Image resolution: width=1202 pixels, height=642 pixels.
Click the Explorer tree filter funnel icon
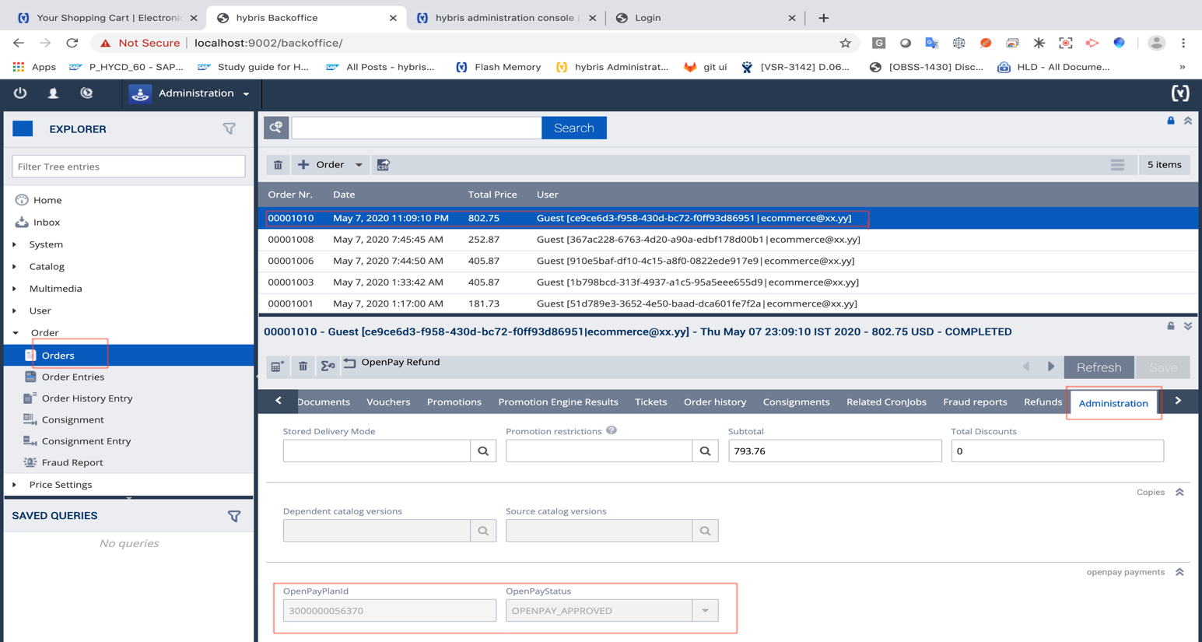(x=230, y=129)
